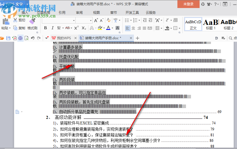The height and width of the screenshot is (149, 237).
Task: Apply blue font color
Action: point(108,28)
